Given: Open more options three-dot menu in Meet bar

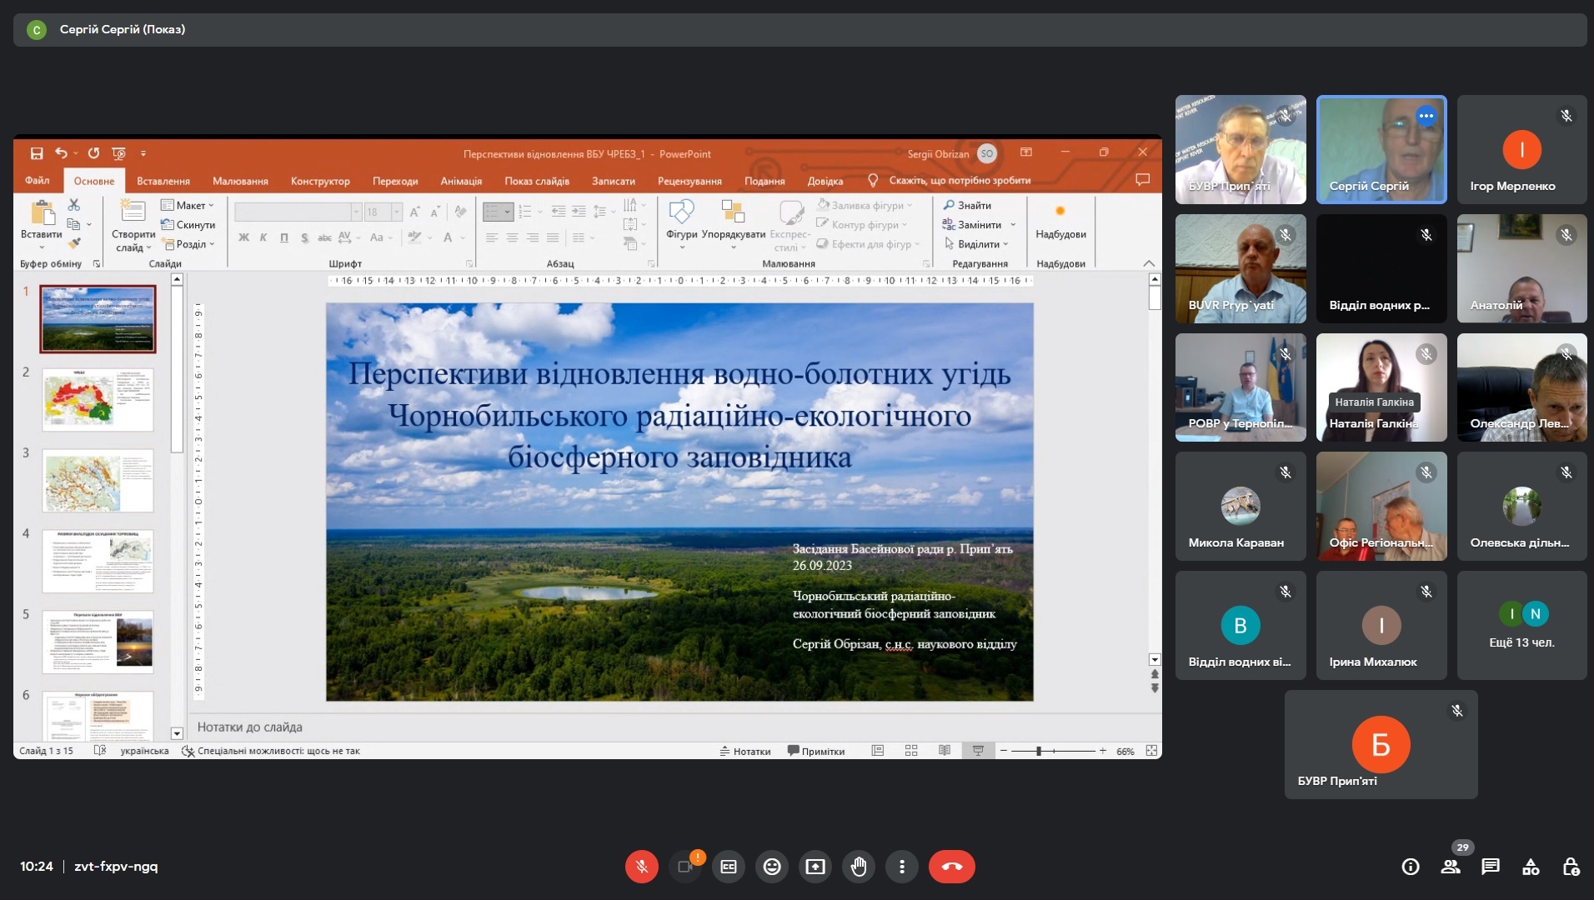Looking at the screenshot, I should coord(902,867).
